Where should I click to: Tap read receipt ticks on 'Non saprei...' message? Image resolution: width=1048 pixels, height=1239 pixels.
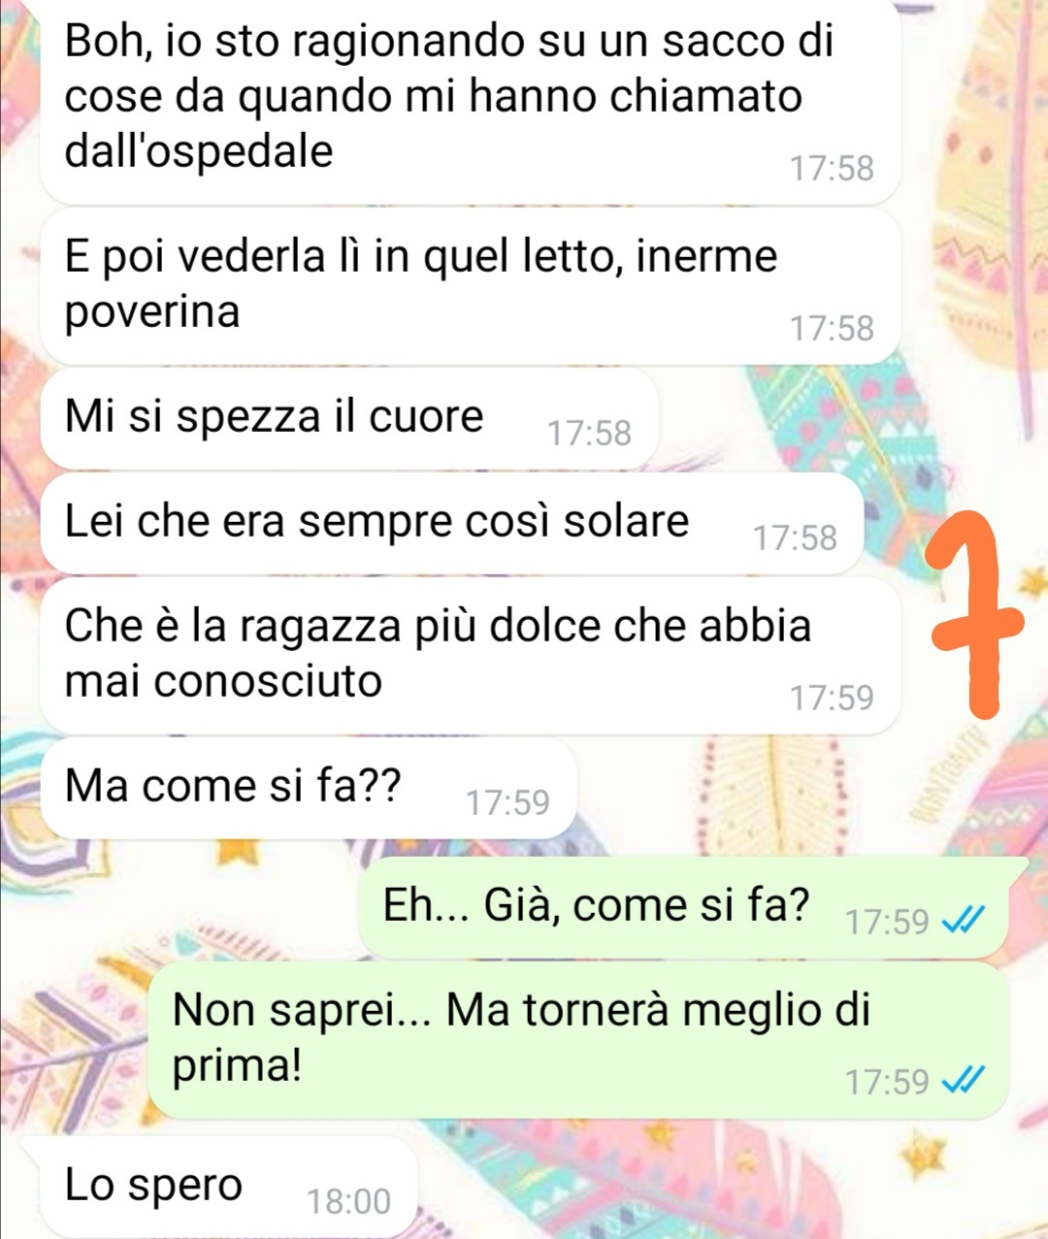pos(964,1080)
